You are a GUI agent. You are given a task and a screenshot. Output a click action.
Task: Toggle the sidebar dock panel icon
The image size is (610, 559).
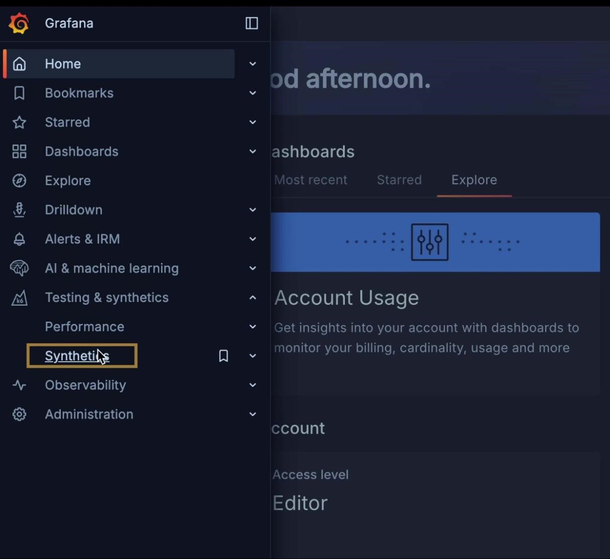point(252,23)
